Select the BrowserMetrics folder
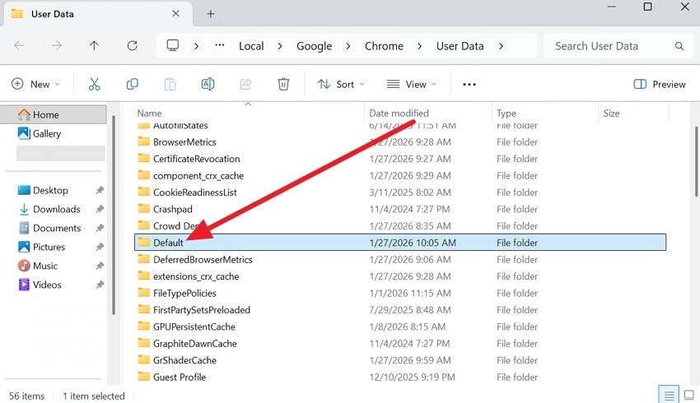 click(x=400, y=142)
